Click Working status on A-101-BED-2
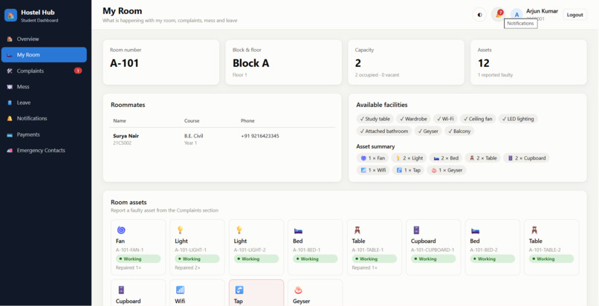Viewport: 599px width, 306px height. [x=493, y=258]
